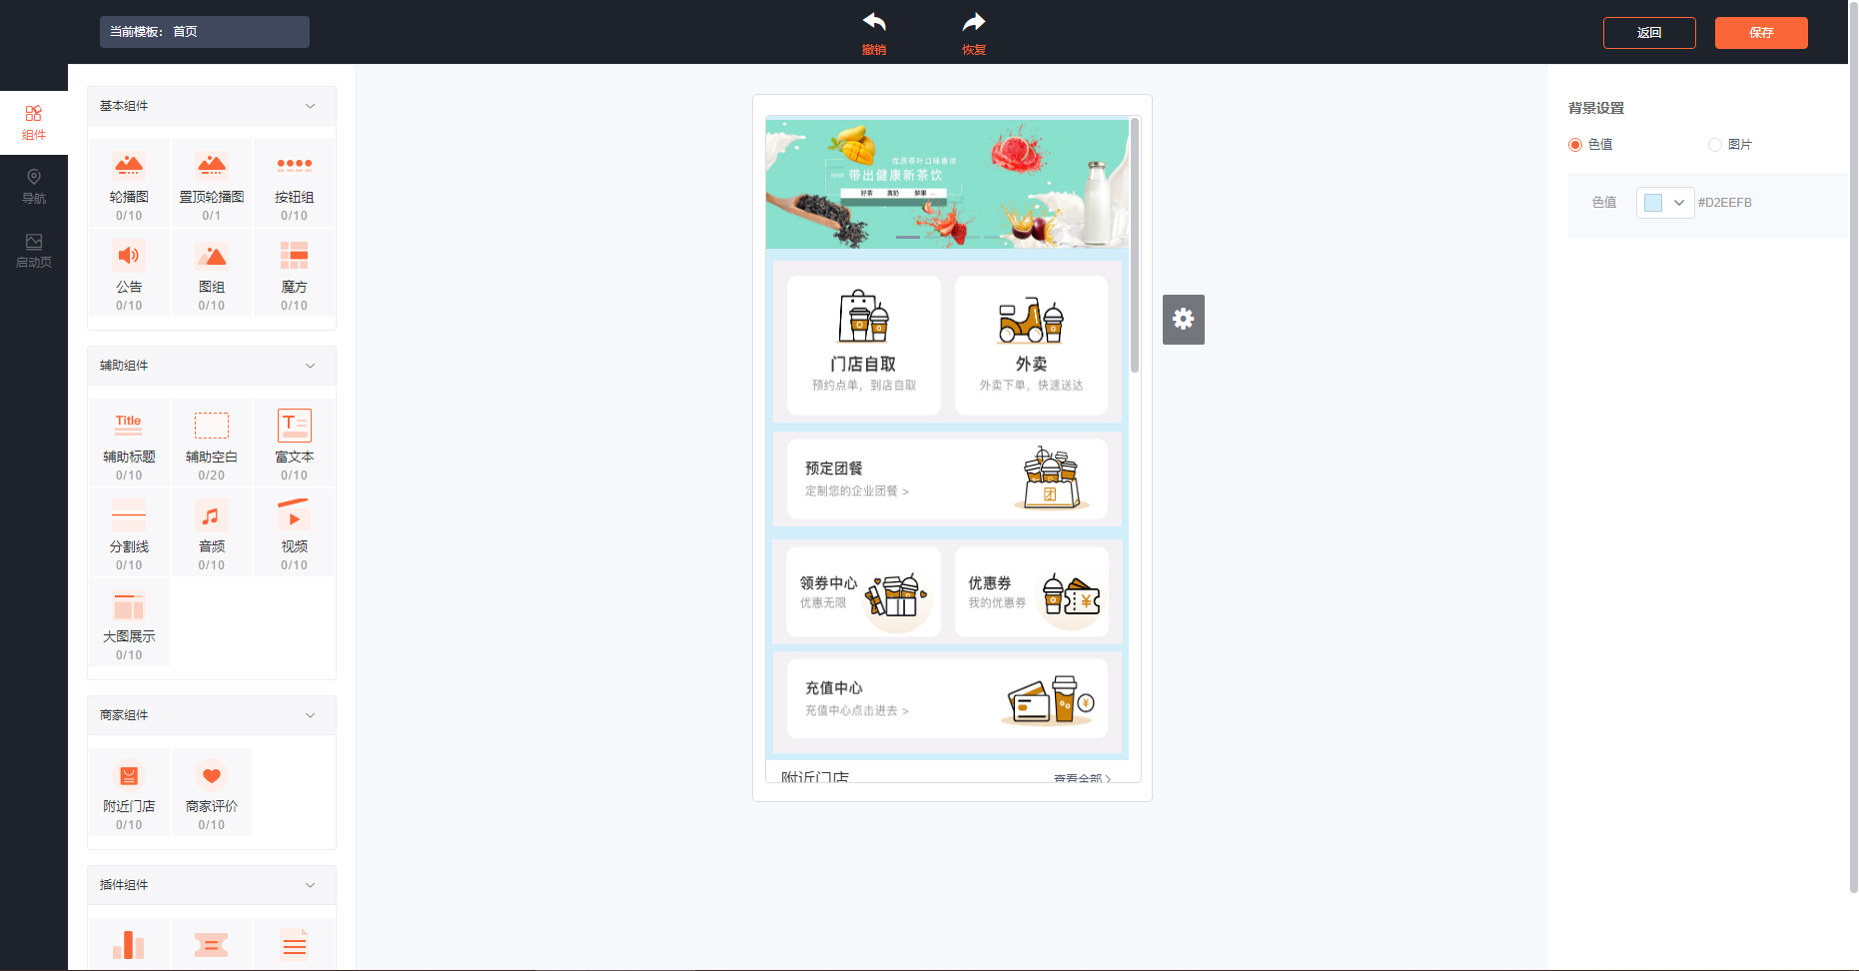Collapse the 辅助组件 section
This screenshot has height=971, width=1859.
click(x=310, y=366)
